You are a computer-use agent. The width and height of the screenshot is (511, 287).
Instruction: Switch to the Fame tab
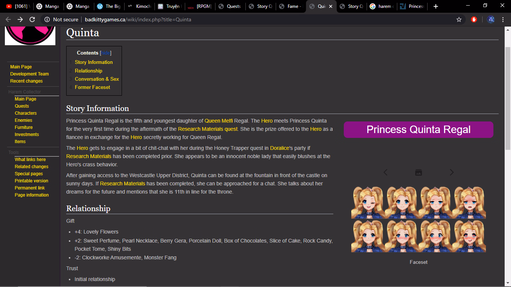pos(290,6)
